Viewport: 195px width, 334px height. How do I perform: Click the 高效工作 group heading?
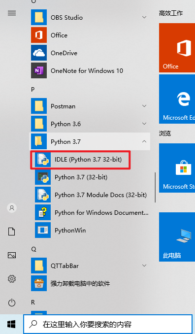[171, 13]
